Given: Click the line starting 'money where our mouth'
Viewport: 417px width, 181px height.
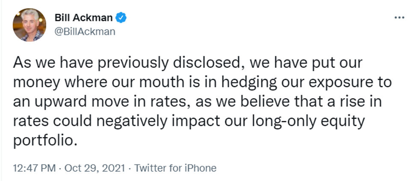Looking at the screenshot, I should click(202, 82).
